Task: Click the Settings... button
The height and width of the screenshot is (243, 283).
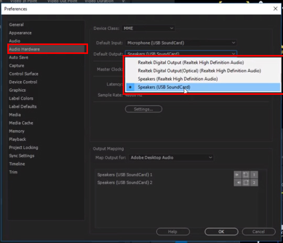Action: click(144, 109)
